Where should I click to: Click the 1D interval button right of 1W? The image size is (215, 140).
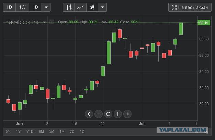(35, 7)
